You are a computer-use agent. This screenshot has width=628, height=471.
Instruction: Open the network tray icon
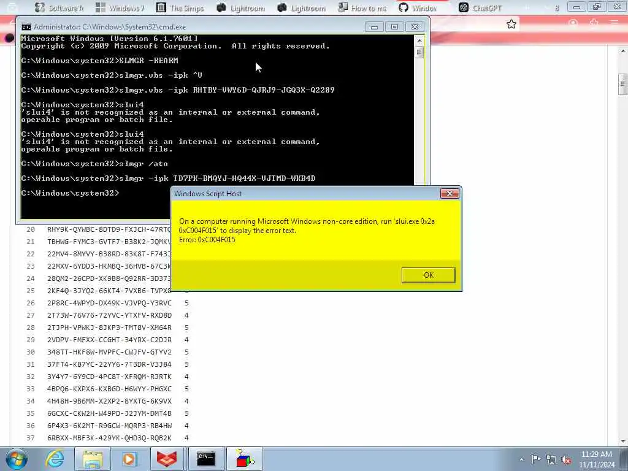[x=551, y=459]
